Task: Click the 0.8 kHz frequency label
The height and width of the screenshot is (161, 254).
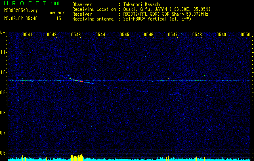Action: 3,113
